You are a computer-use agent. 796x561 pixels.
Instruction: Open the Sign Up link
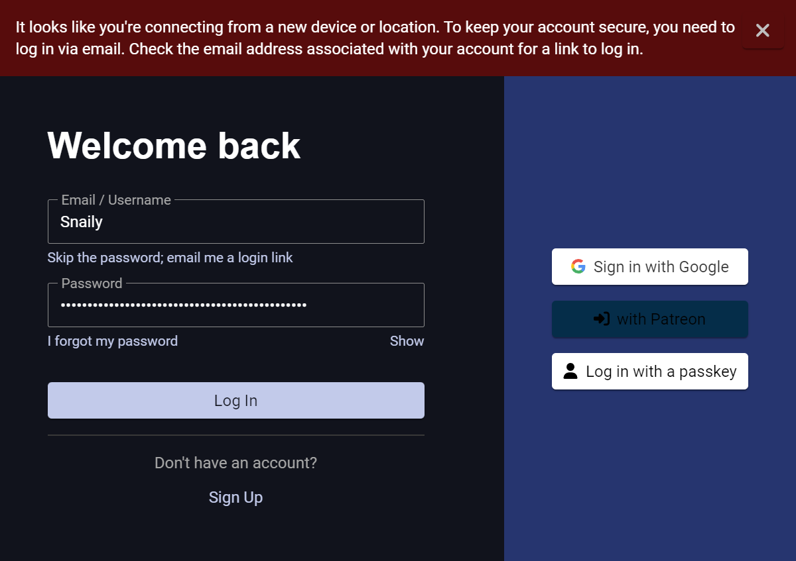[x=235, y=497]
